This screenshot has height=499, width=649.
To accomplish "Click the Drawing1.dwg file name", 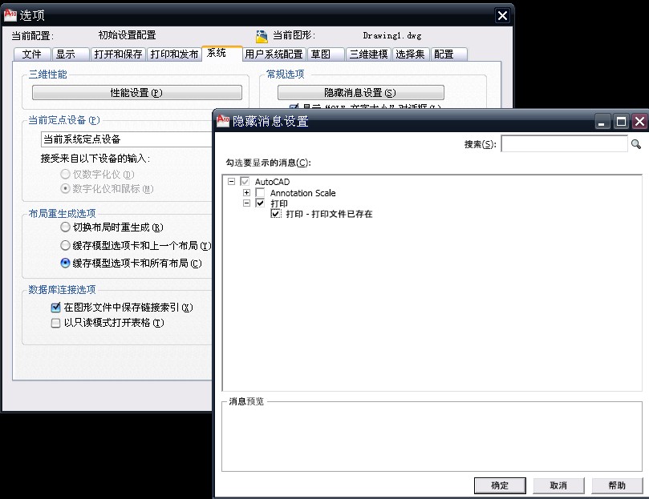I will (392, 35).
